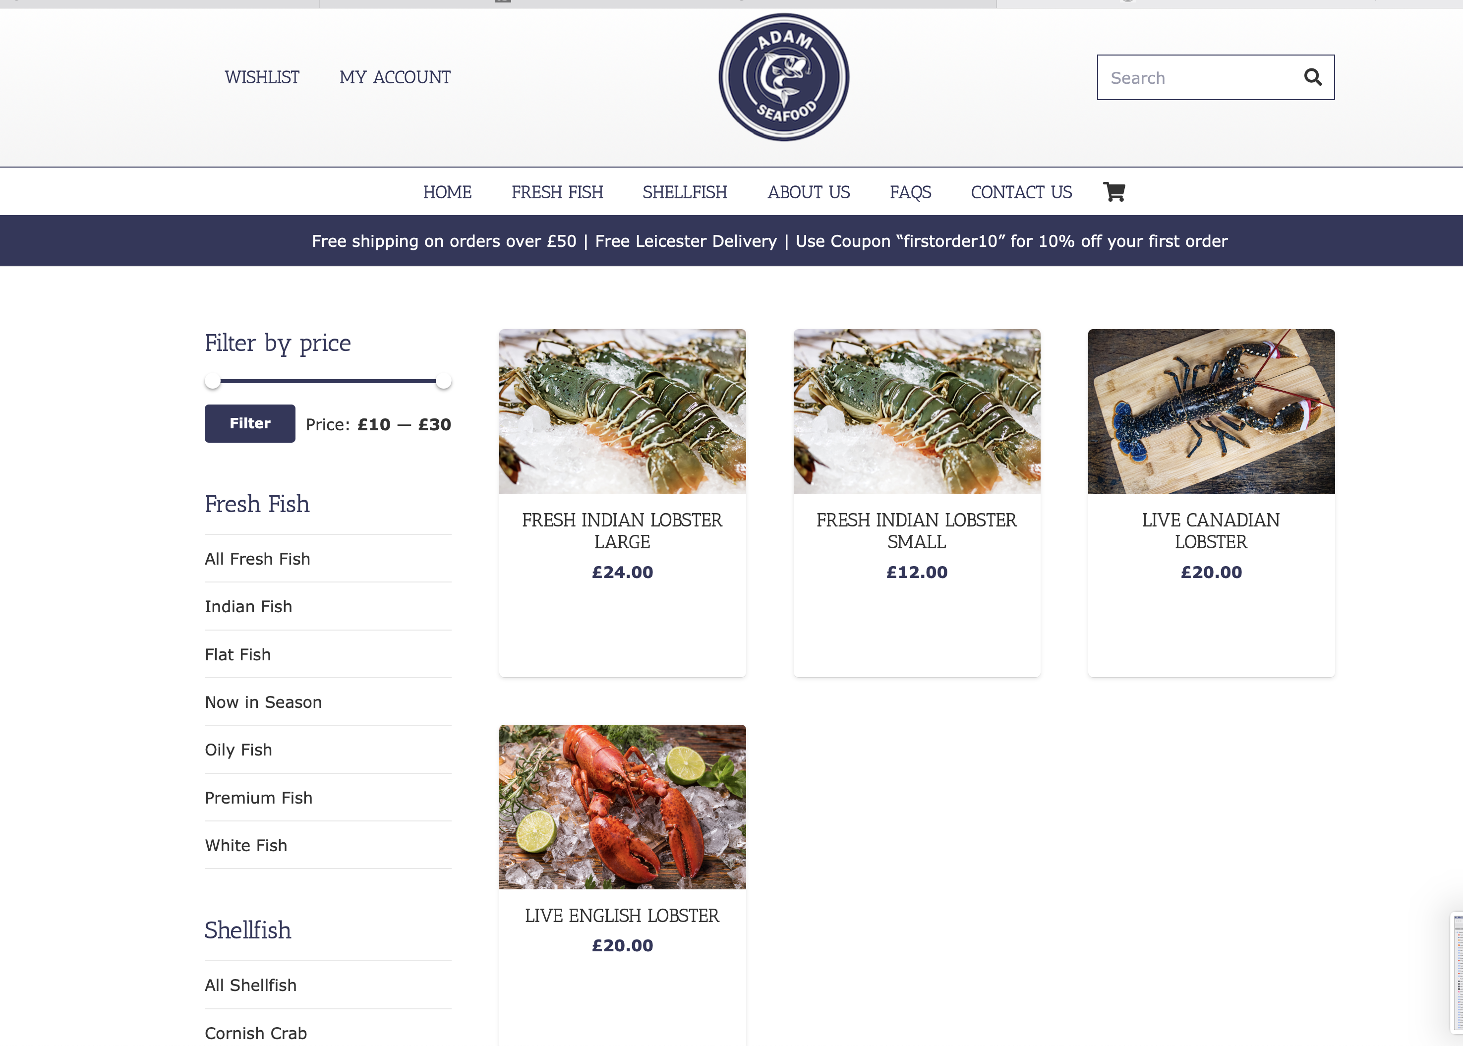Open the Wishlist link
The width and height of the screenshot is (1463, 1046).
[x=262, y=77]
